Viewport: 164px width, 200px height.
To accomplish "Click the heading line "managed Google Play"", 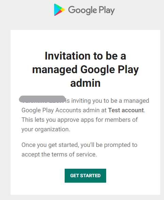I will point(85,70).
